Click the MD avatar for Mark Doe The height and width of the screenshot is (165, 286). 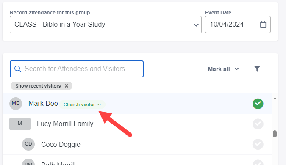click(x=16, y=104)
